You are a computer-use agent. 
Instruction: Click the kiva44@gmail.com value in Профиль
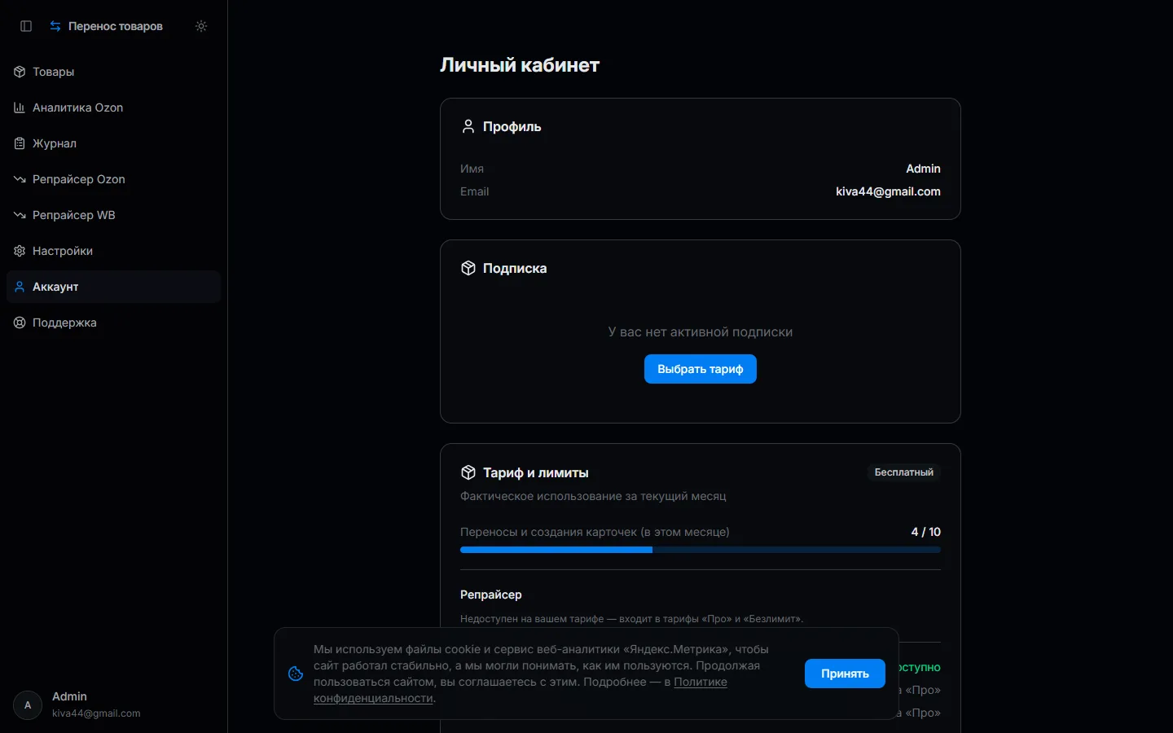[x=888, y=191]
